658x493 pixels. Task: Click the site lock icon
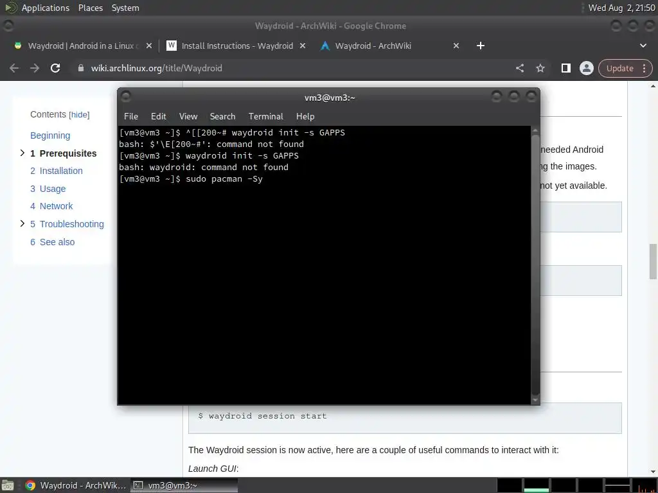pyautogui.click(x=81, y=68)
